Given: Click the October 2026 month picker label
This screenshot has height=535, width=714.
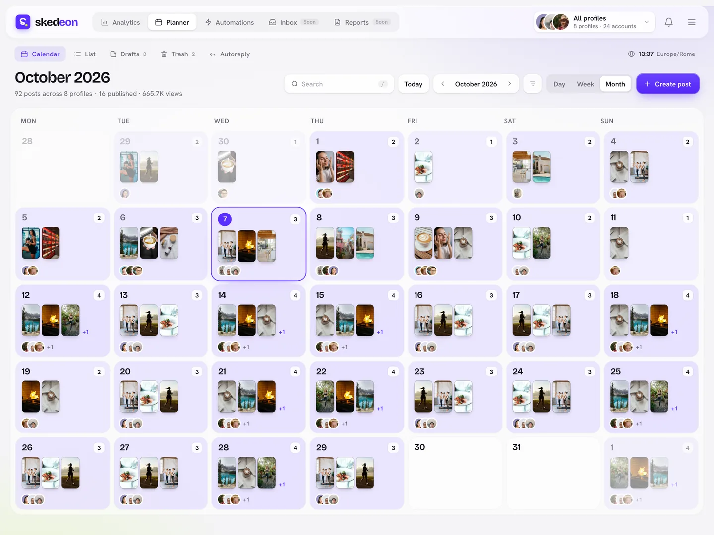Looking at the screenshot, I should (476, 84).
